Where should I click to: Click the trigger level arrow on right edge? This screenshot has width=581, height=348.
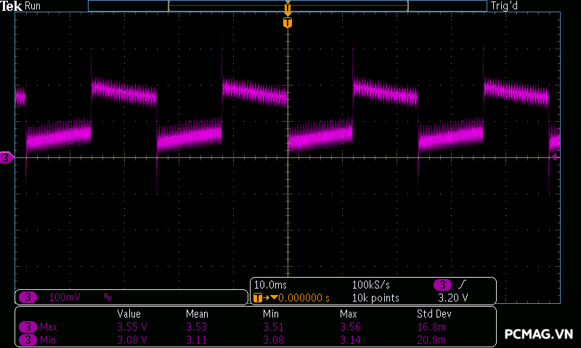[556, 157]
